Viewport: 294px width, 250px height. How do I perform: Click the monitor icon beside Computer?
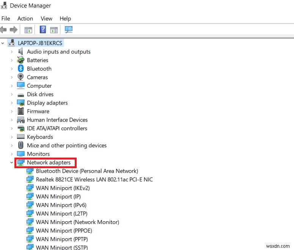[x=20, y=86]
